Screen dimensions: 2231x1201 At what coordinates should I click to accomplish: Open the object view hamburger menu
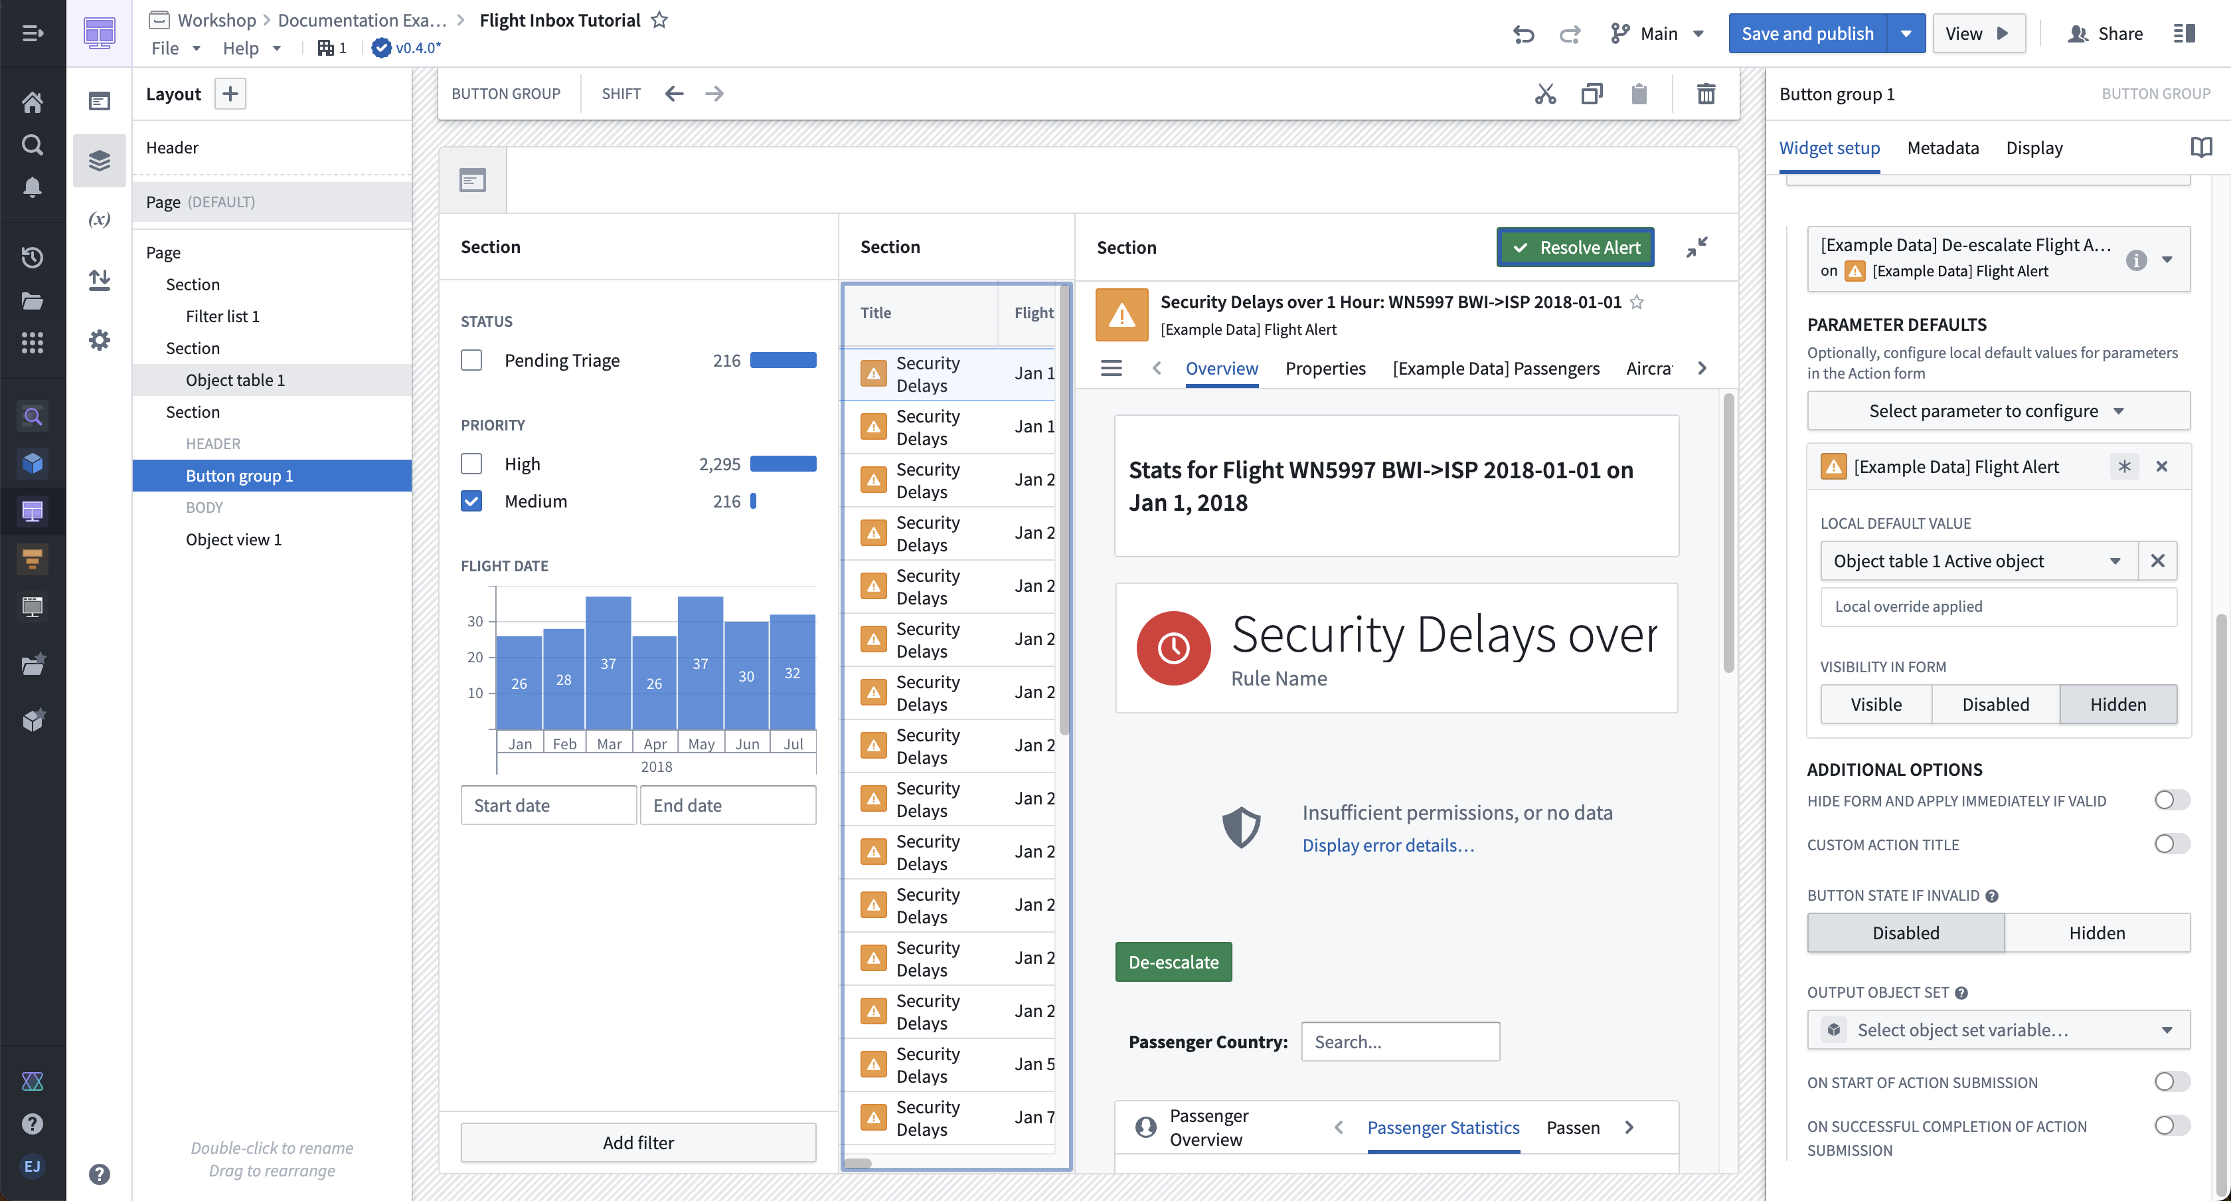1111,368
